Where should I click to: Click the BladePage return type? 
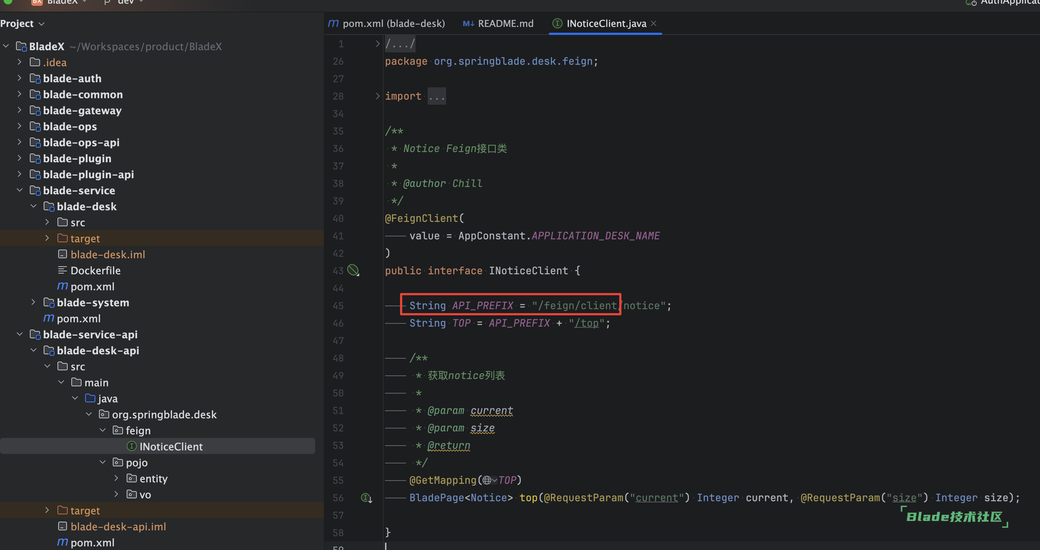click(x=437, y=498)
